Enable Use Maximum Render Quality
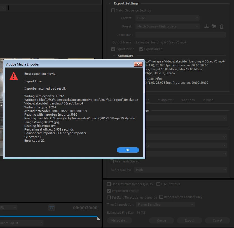The image size is (234, 228). click(109, 184)
